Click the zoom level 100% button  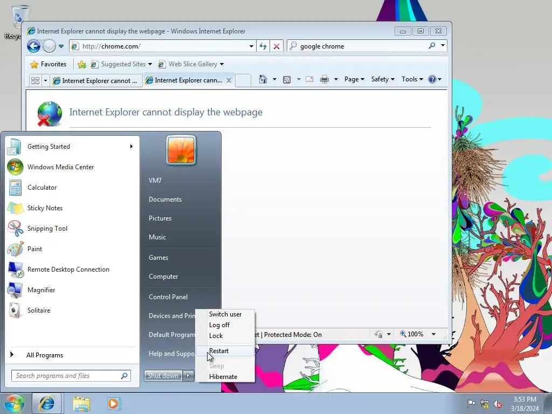(411, 334)
